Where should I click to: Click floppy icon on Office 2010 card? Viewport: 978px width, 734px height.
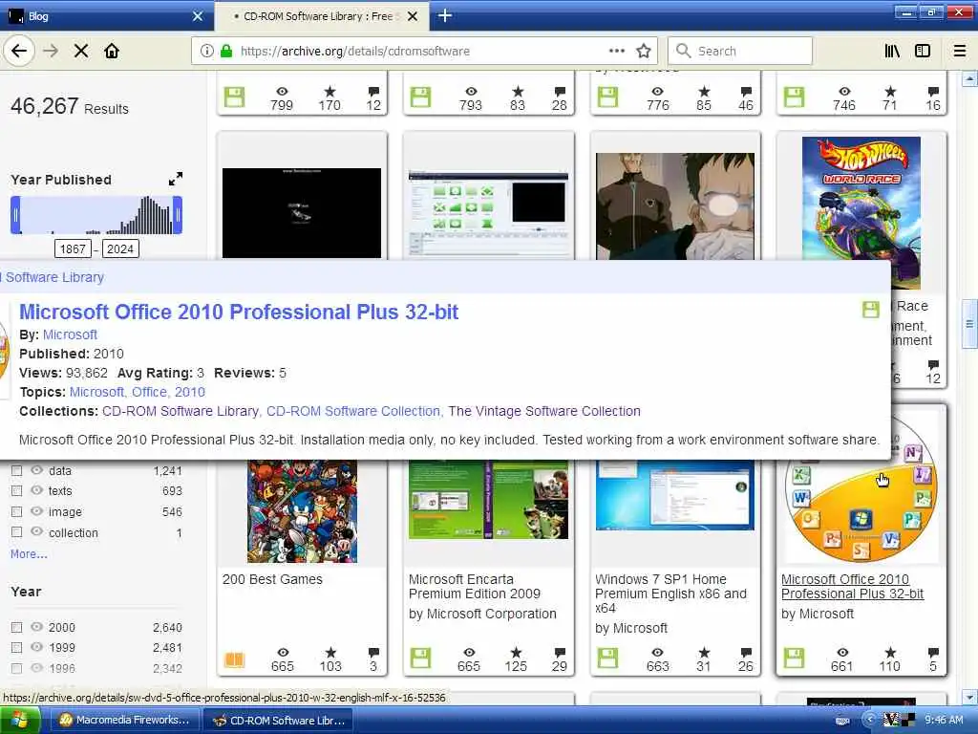(x=794, y=658)
